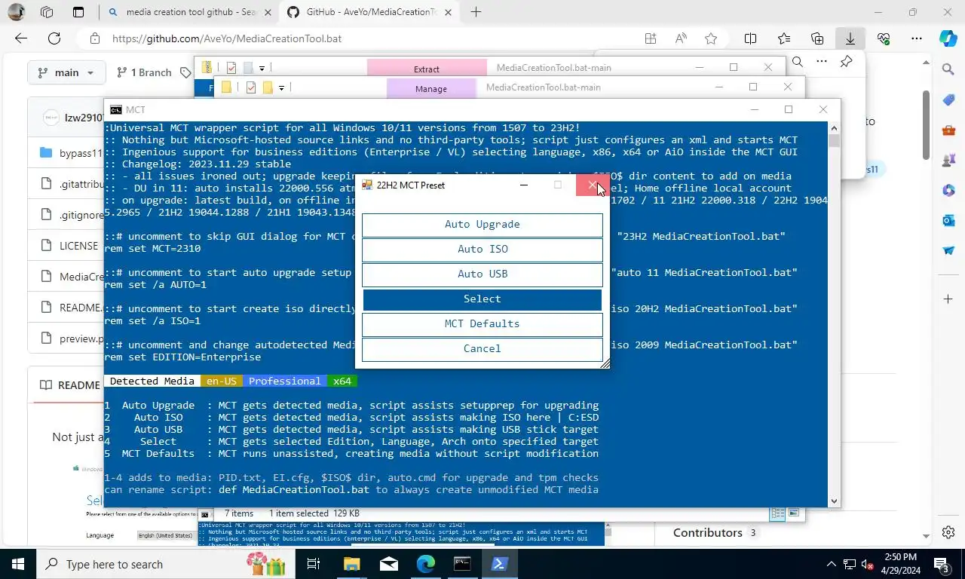This screenshot has height=579, width=965.
Task: Open Browser essentials heart icon
Action: pyautogui.click(x=884, y=38)
